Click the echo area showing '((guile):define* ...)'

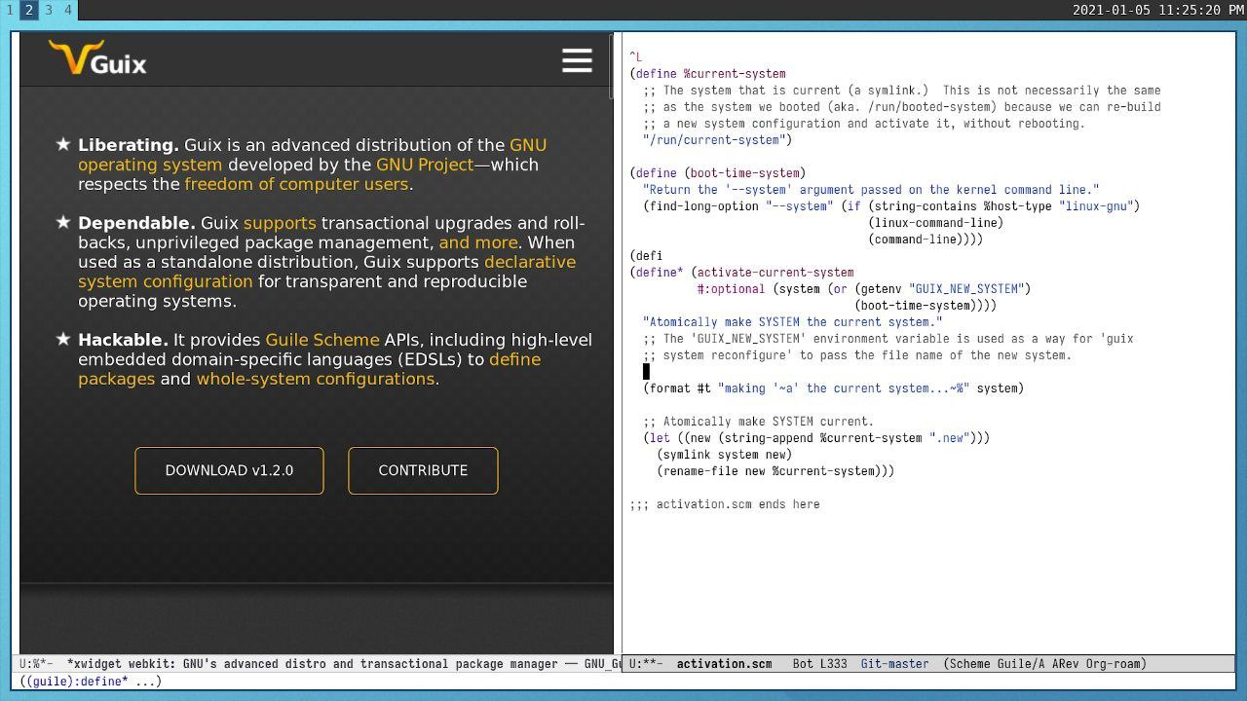pos(91,682)
